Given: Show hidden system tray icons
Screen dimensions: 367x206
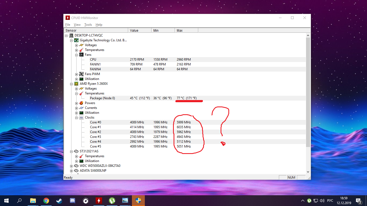Looking at the screenshot, I should (x=303, y=201).
